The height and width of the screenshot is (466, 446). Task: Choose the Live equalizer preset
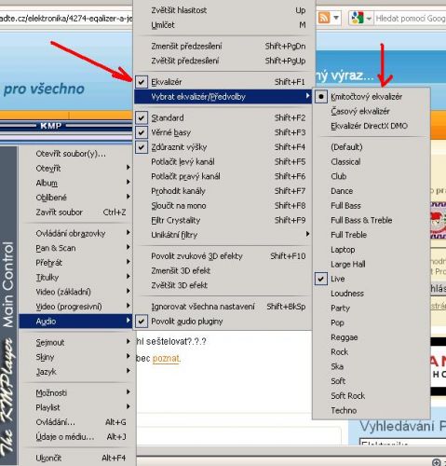372,279
